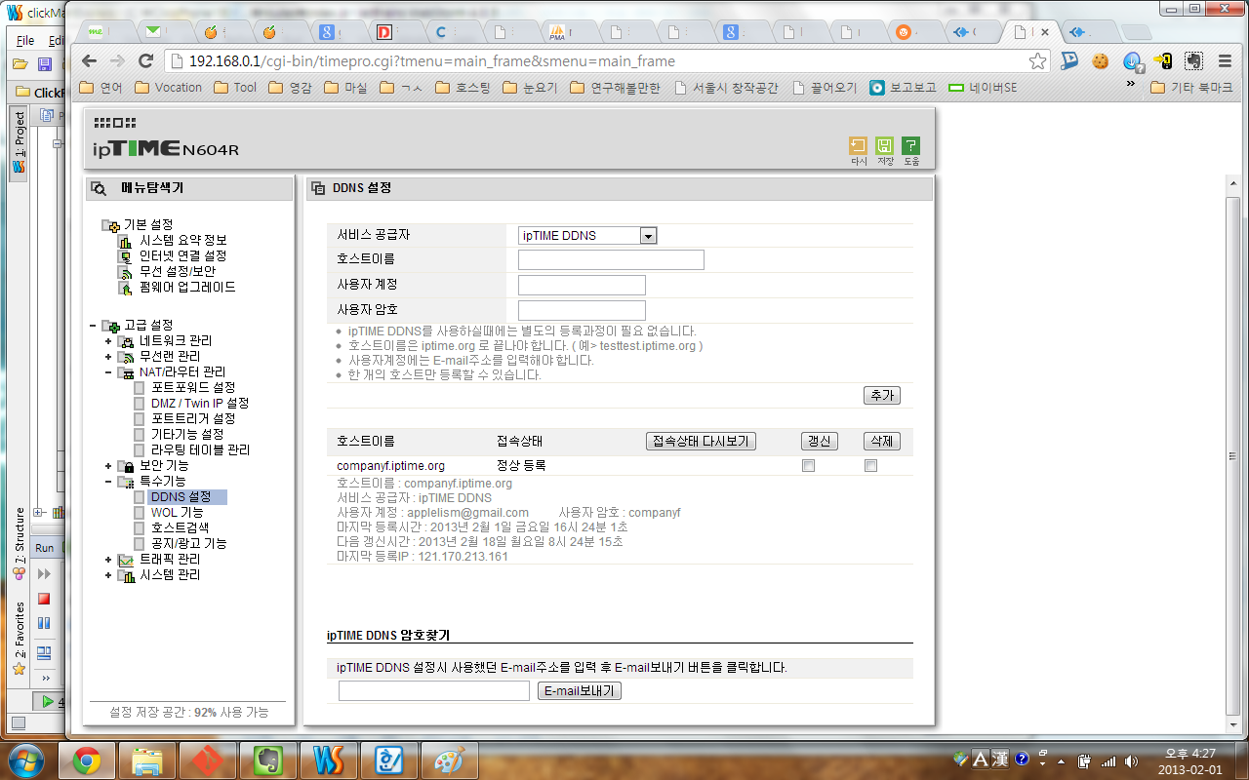
Task: Click the 도움 help icon in ipTIME header
Action: [x=910, y=146]
